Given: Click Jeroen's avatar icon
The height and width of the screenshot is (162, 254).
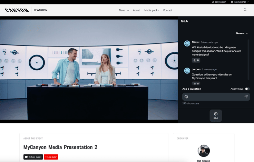Looking at the screenshot, I should (187, 71).
